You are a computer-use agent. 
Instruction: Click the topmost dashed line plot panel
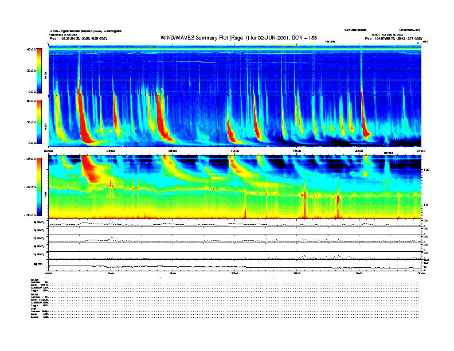(x=234, y=223)
